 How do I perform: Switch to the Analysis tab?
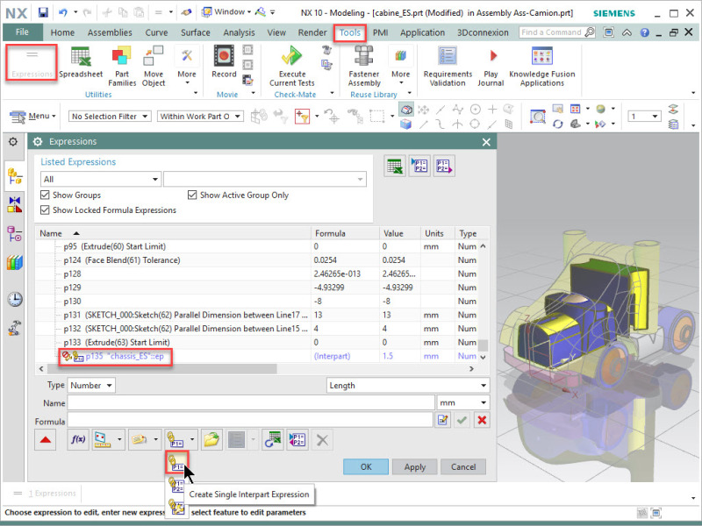click(239, 32)
